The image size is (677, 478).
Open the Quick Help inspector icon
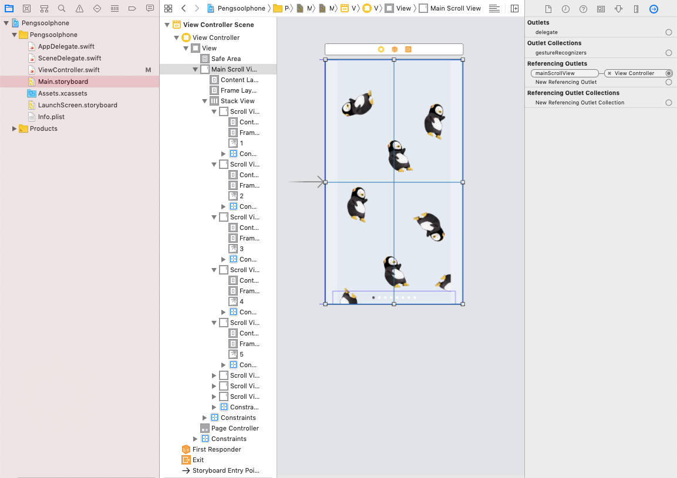coord(583,9)
